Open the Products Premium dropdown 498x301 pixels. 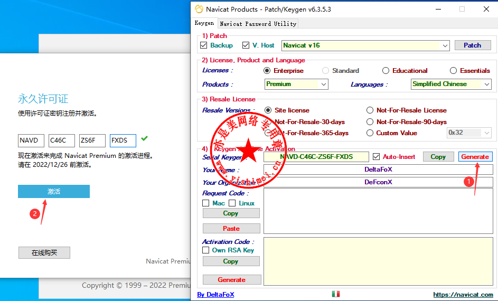coord(324,84)
